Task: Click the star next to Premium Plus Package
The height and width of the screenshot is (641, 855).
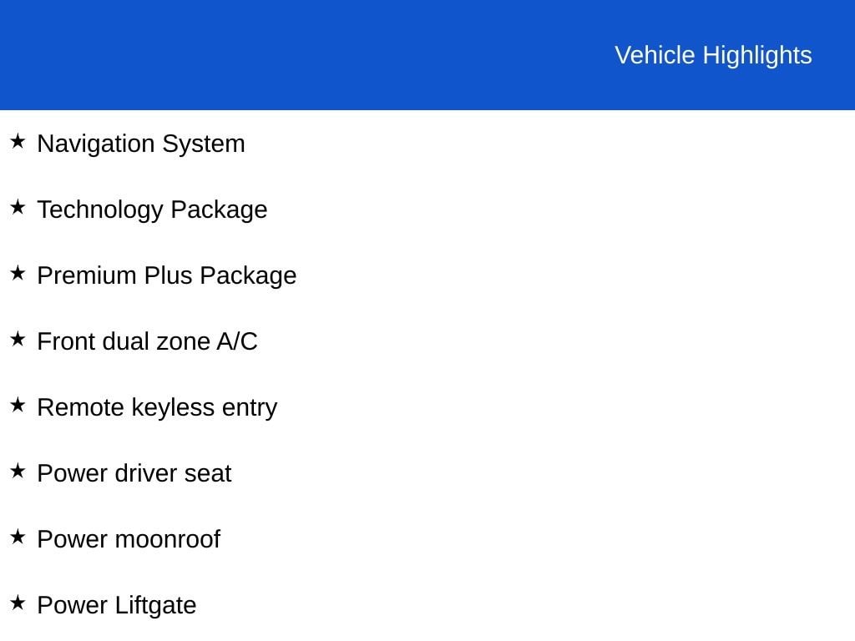Action: pyautogui.click(x=18, y=273)
